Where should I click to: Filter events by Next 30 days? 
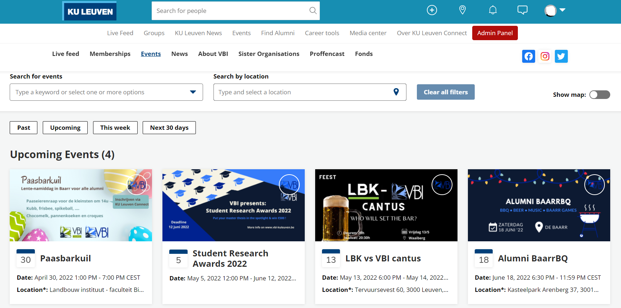click(169, 128)
